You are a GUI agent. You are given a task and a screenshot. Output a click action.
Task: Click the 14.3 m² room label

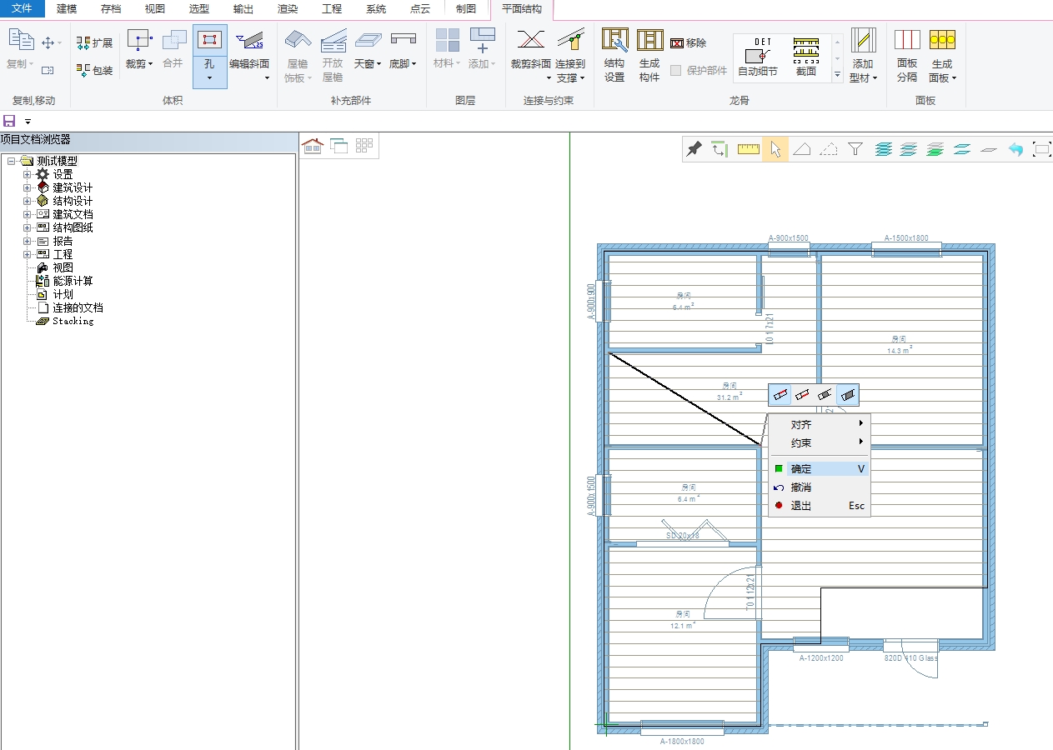899,350
